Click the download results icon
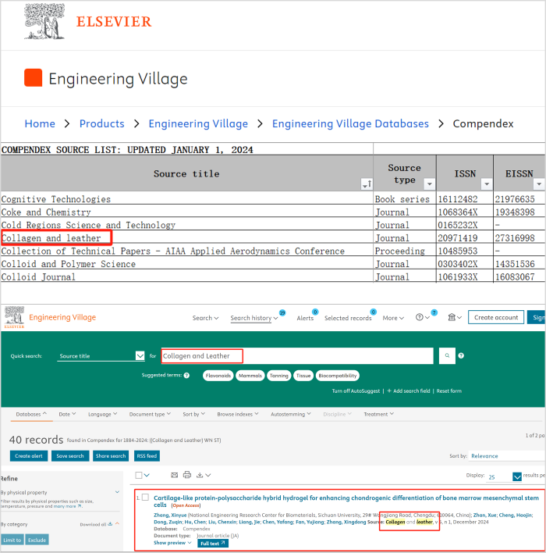The height and width of the screenshot is (553, 546). (200, 475)
